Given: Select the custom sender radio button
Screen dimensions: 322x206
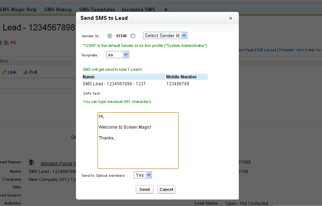Looking at the screenshot, I should 133,36.
